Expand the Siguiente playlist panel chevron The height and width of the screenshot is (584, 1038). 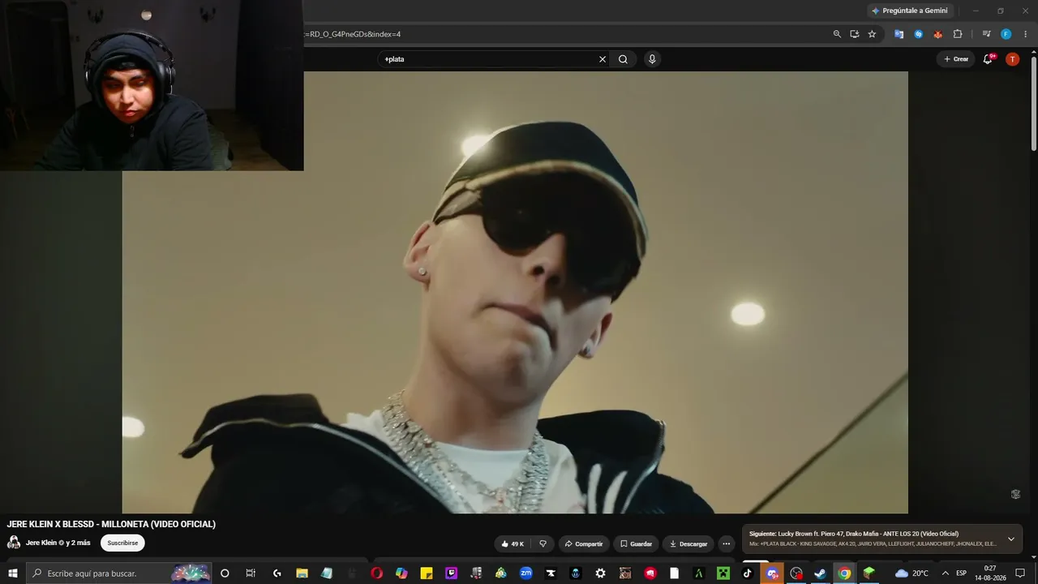(x=1010, y=539)
